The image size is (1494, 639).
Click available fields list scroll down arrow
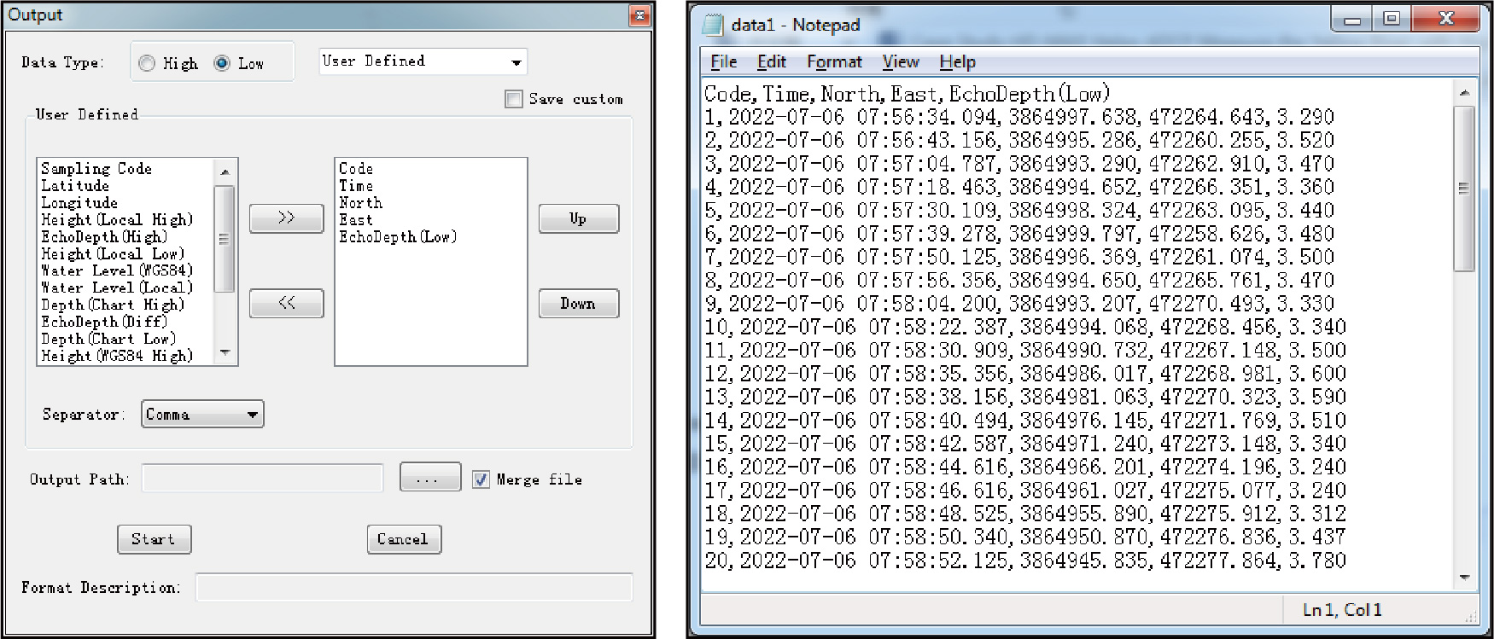pos(225,351)
